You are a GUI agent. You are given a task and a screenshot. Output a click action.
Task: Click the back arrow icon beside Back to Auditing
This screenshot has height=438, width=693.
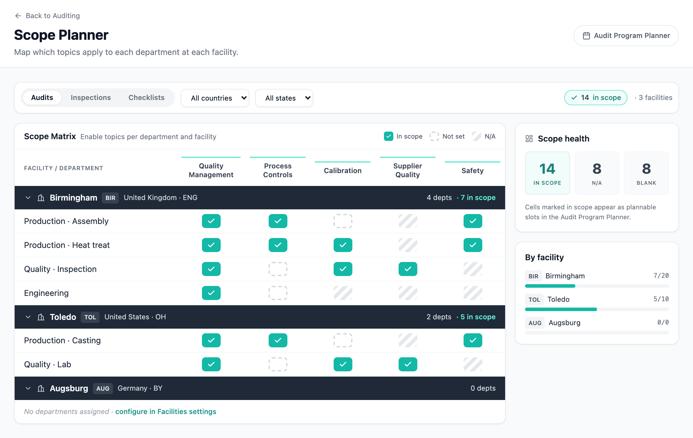(x=18, y=16)
